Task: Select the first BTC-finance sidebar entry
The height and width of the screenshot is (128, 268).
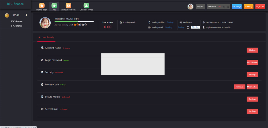Action: tap(17, 21)
